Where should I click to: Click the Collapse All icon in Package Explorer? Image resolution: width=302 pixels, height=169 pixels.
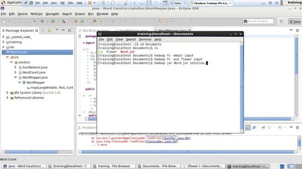coord(43,31)
